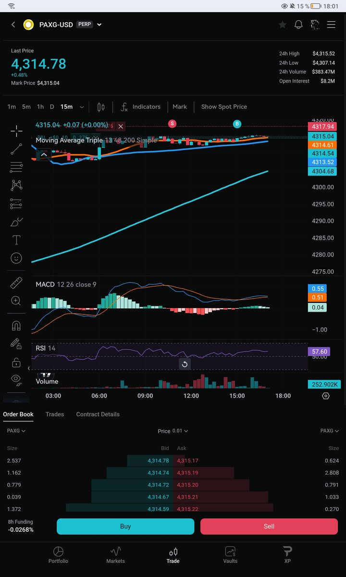Select ask price 4,315.17
The width and height of the screenshot is (346, 577).
click(x=187, y=461)
